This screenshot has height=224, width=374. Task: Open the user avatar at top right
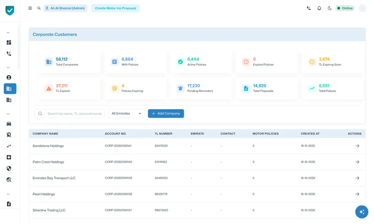pos(362,8)
